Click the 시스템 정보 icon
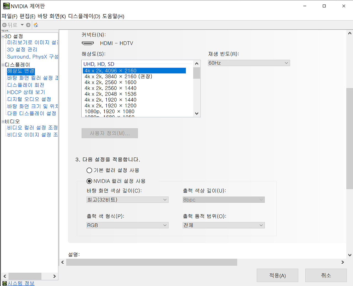Viewport: 353px width, 286px height. pyautogui.click(x=4, y=283)
